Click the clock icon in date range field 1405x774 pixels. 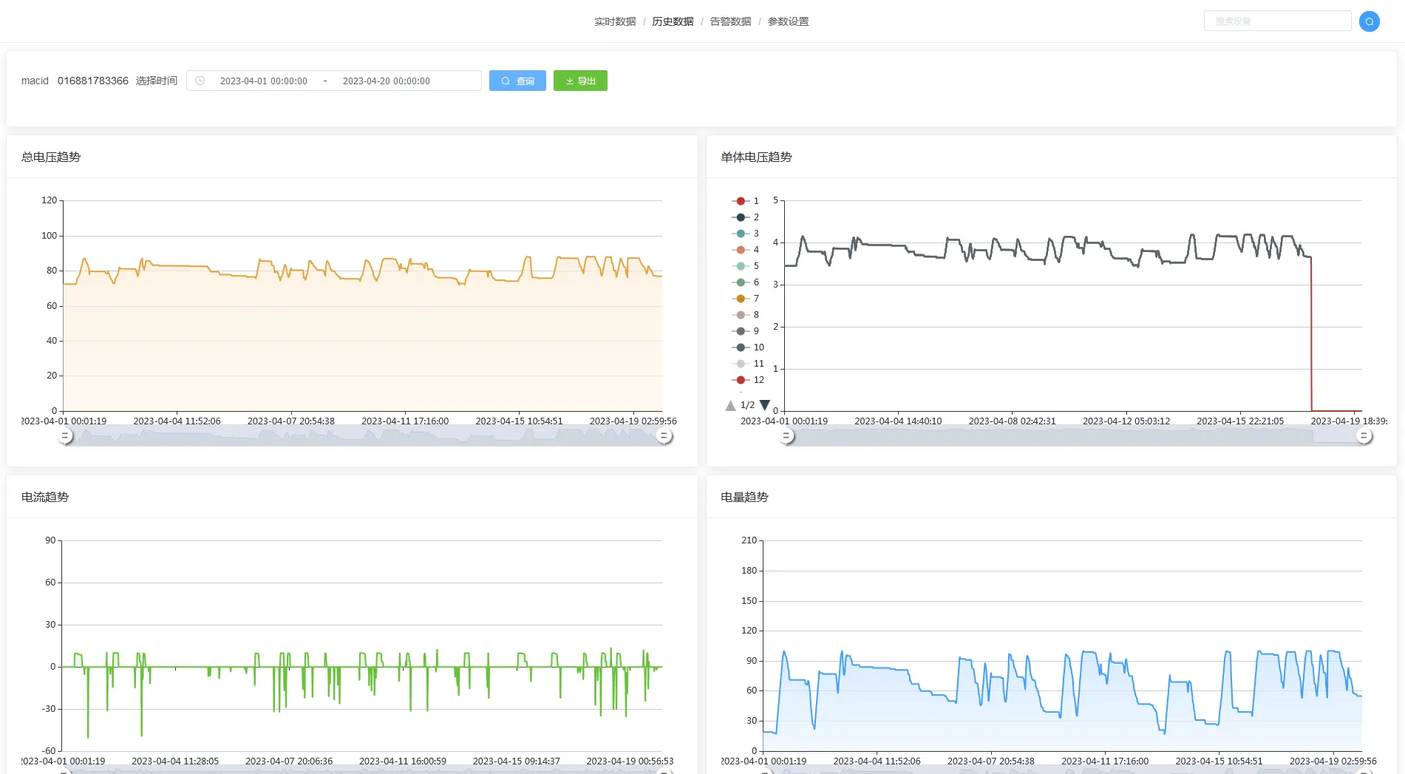(200, 81)
